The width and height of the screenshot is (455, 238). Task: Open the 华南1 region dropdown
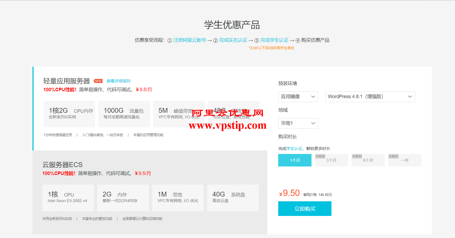[x=298, y=123]
